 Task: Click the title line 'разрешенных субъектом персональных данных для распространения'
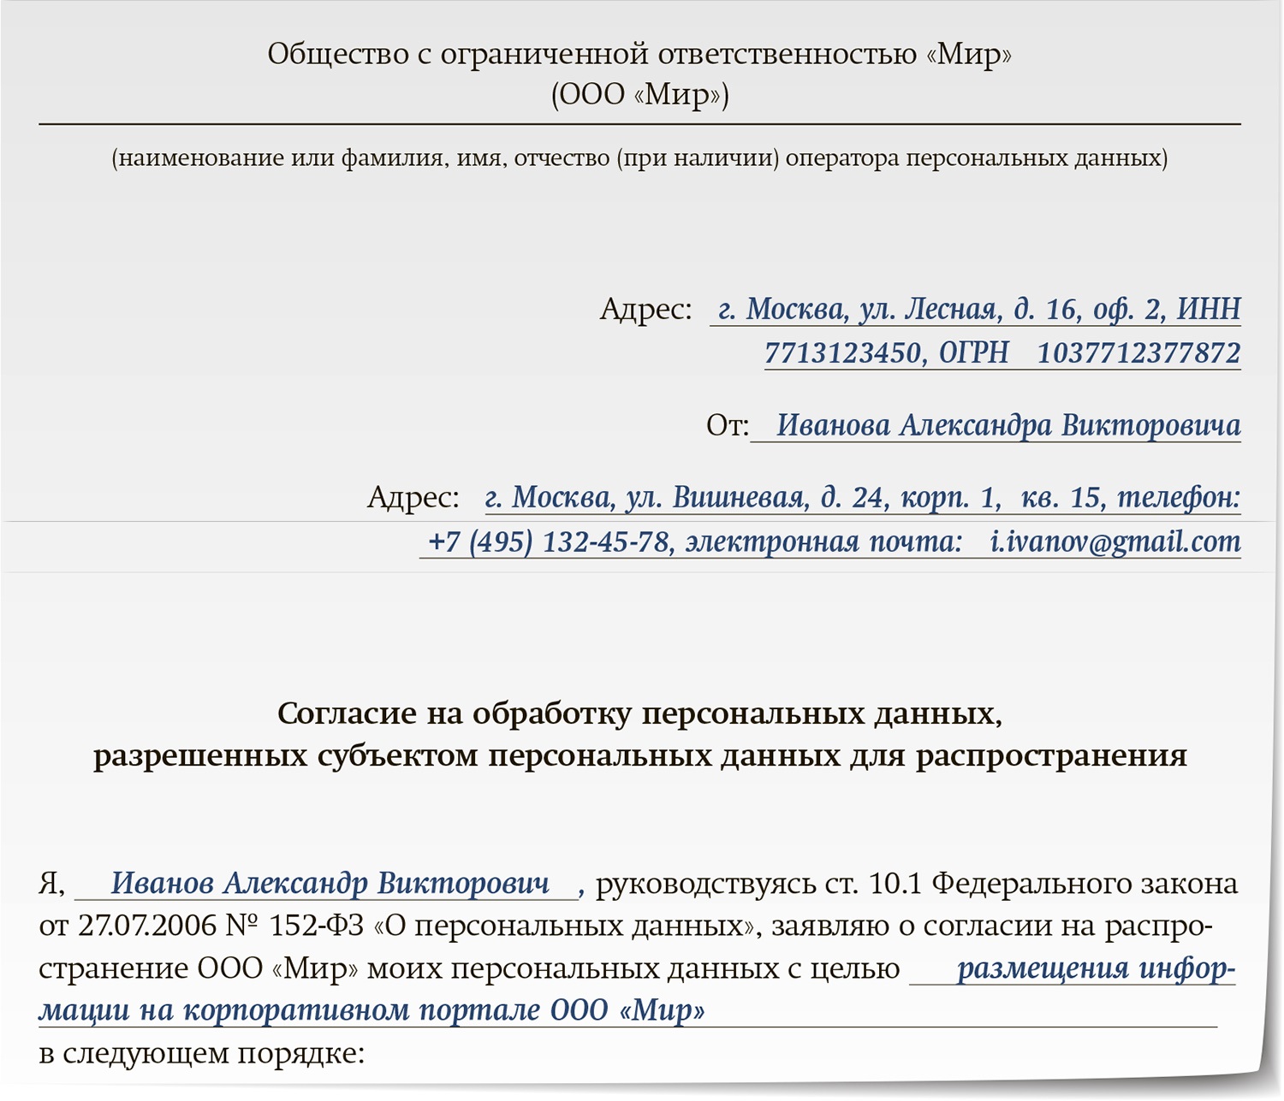pyautogui.click(x=639, y=756)
